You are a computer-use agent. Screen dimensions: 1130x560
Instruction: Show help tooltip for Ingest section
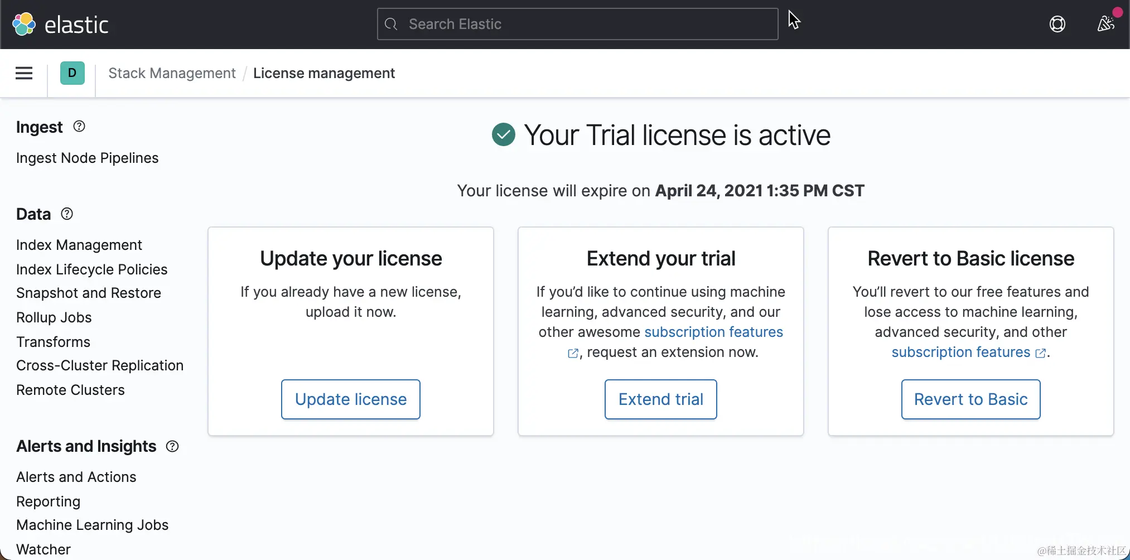tap(79, 127)
